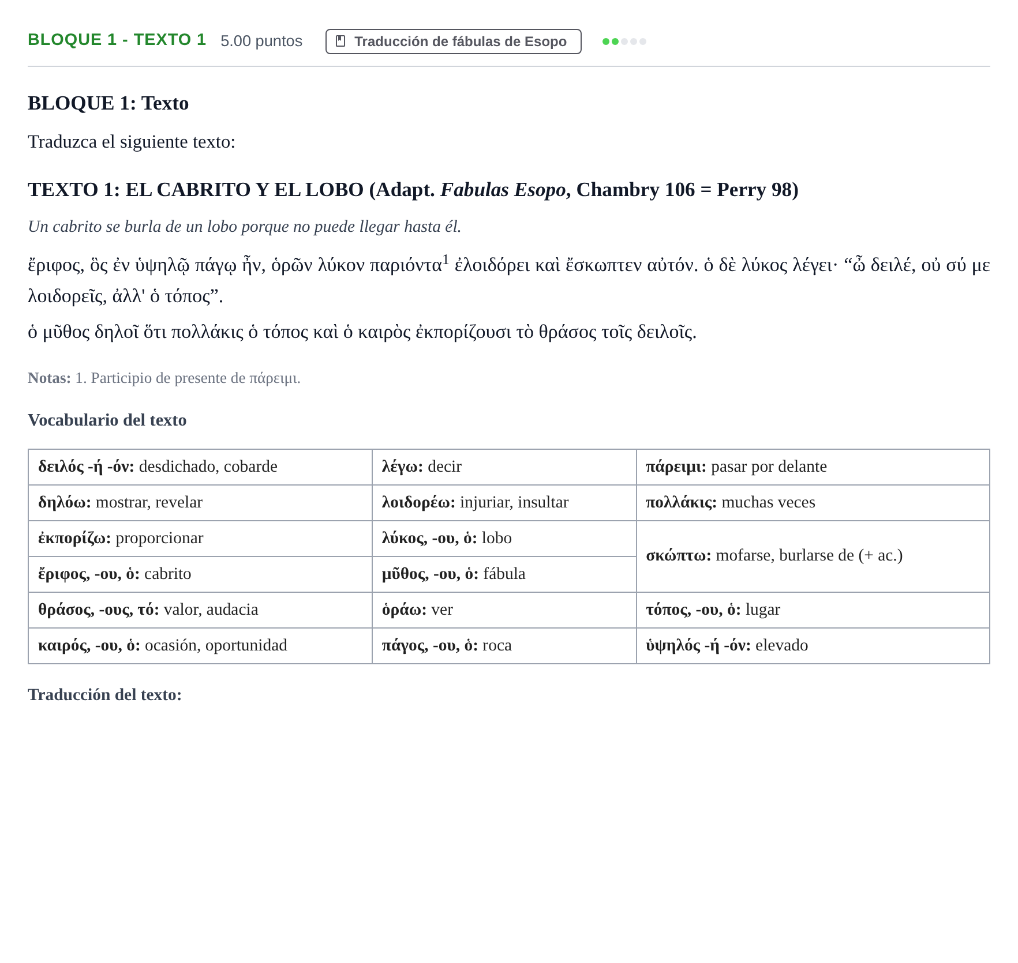Click the ἔριφος: cabrito vocabulary cell
This screenshot has width=1018, height=963.
200,574
